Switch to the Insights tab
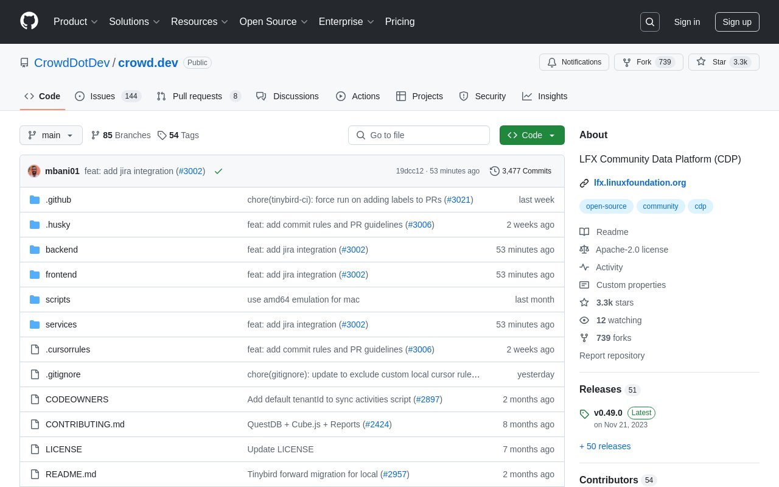The image size is (779, 487). pyautogui.click(x=545, y=96)
